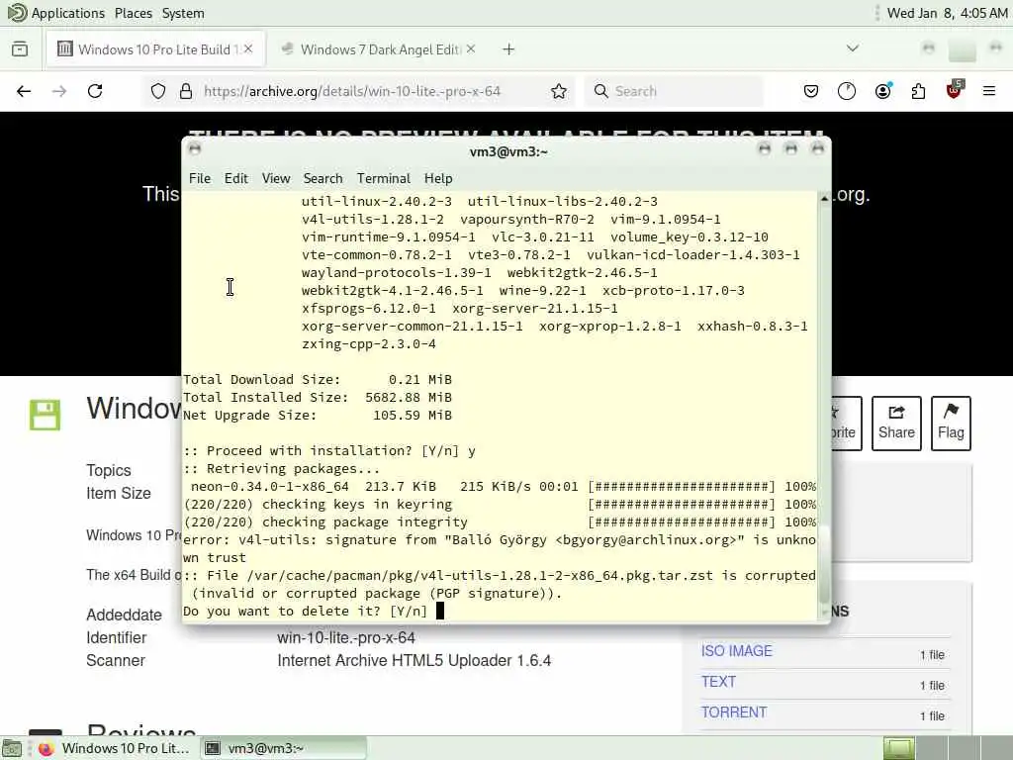
Task: Open terminal Search menu
Action: [323, 178]
